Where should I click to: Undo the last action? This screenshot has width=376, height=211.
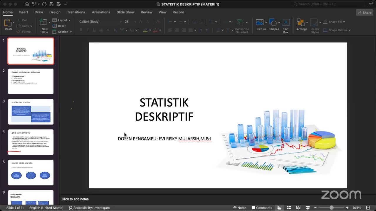pyautogui.click(x=34, y=4)
